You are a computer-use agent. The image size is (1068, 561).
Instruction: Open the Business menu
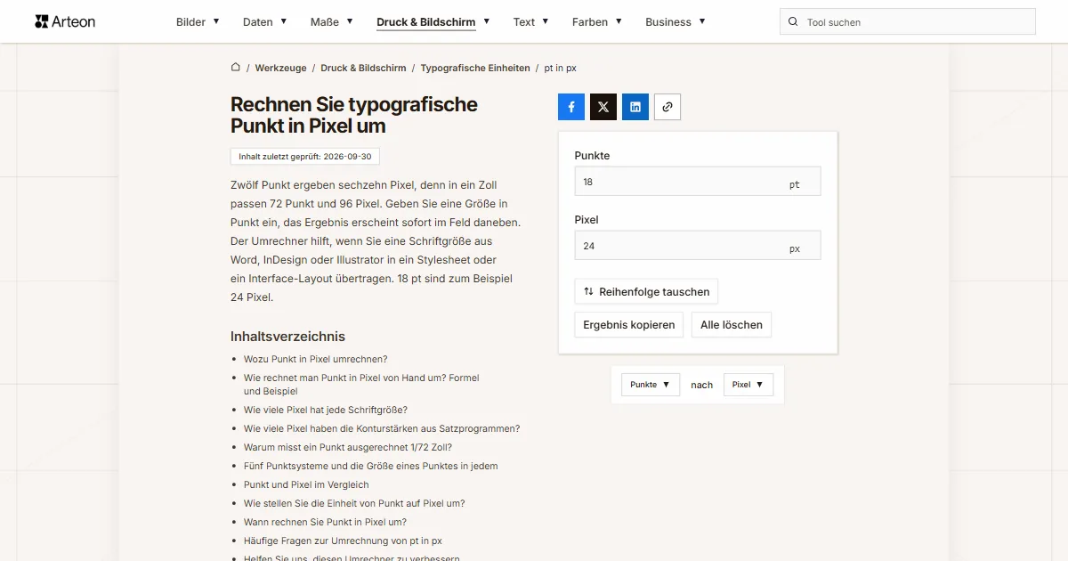pos(676,22)
